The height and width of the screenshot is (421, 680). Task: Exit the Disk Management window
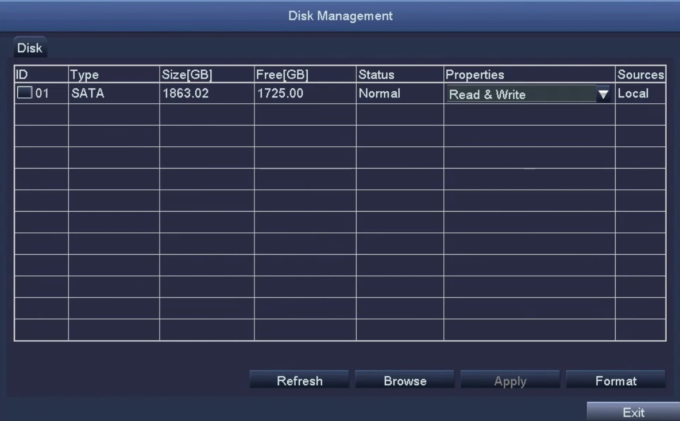[x=633, y=412]
